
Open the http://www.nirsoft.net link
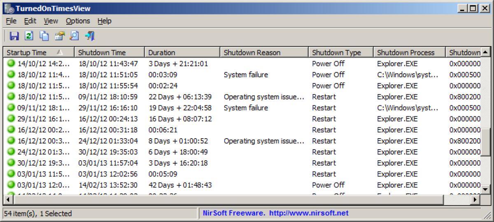pos(309,213)
